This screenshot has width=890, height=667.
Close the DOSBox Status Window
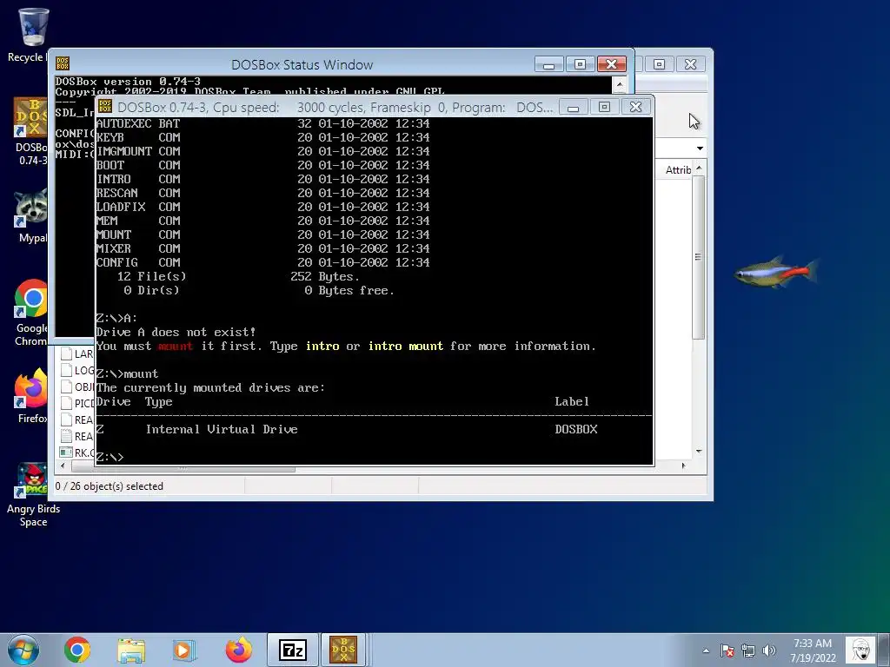coord(611,64)
